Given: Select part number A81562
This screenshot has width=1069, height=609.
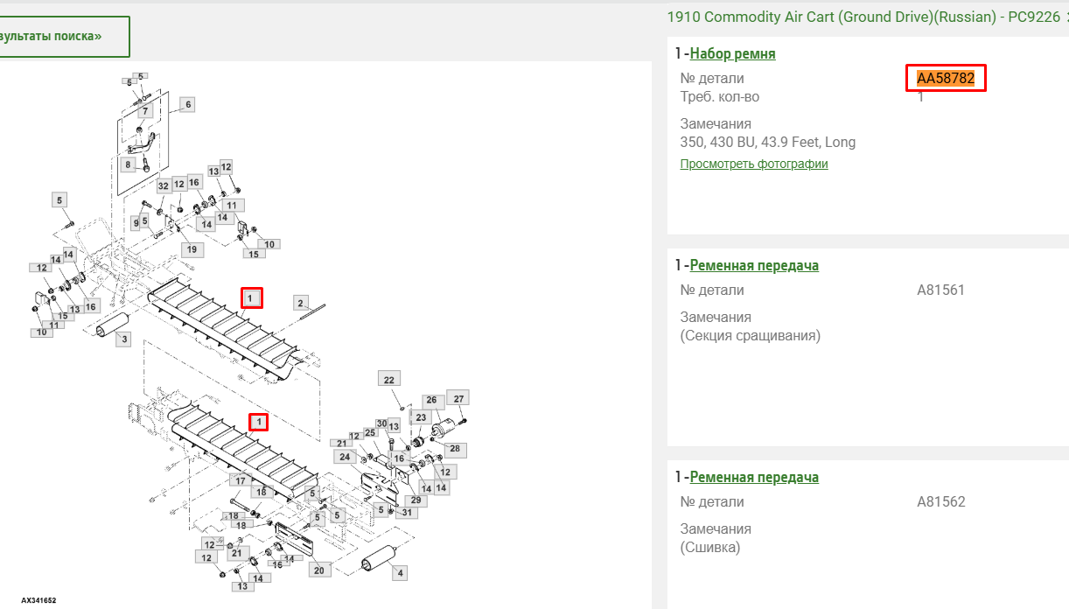Looking at the screenshot, I should click(x=940, y=501).
